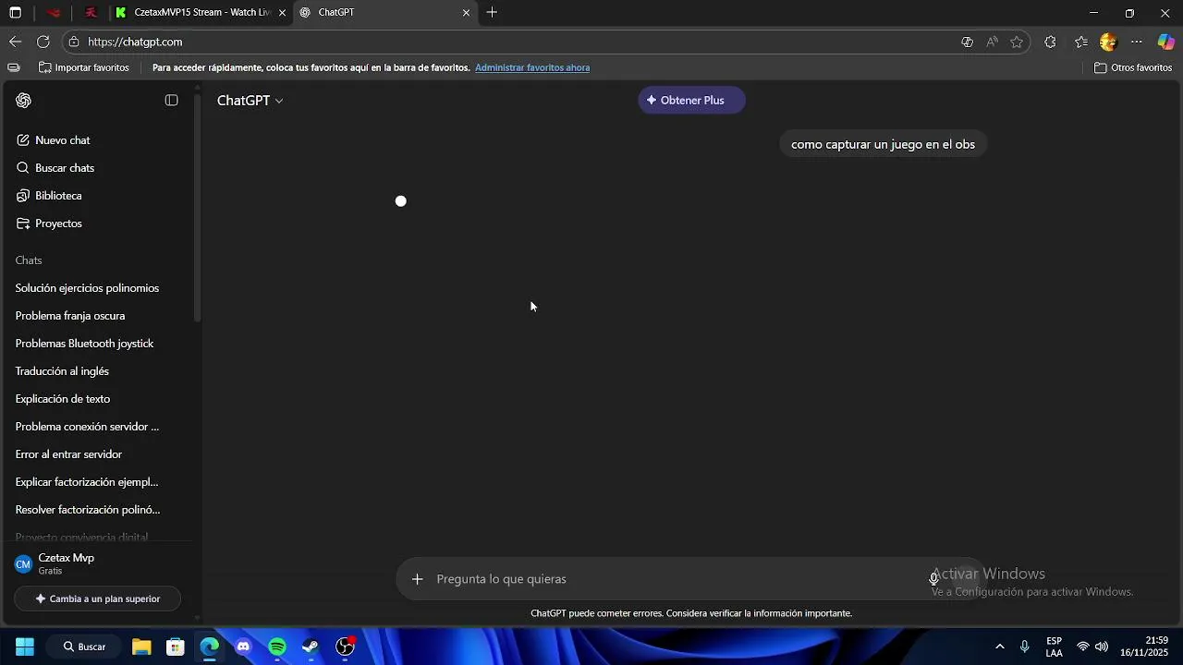This screenshot has height=665, width=1183.
Task: Open Discord from the taskbar
Action: click(244, 647)
